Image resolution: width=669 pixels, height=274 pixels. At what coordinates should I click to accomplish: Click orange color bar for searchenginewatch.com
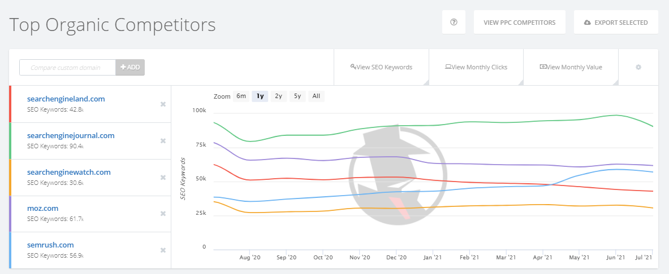10,178
